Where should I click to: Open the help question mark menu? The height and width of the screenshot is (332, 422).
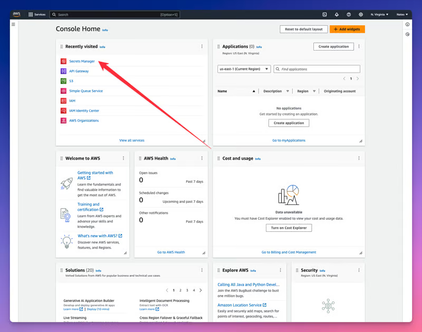[x=349, y=15]
